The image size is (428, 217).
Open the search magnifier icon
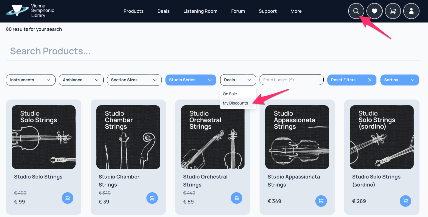356,11
